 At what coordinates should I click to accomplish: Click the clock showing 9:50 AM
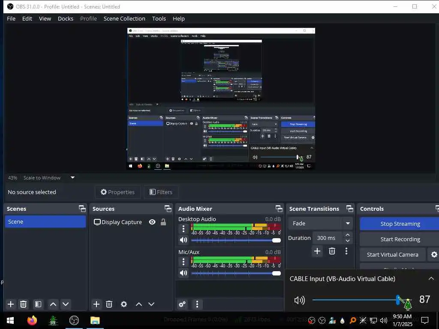pos(402,320)
